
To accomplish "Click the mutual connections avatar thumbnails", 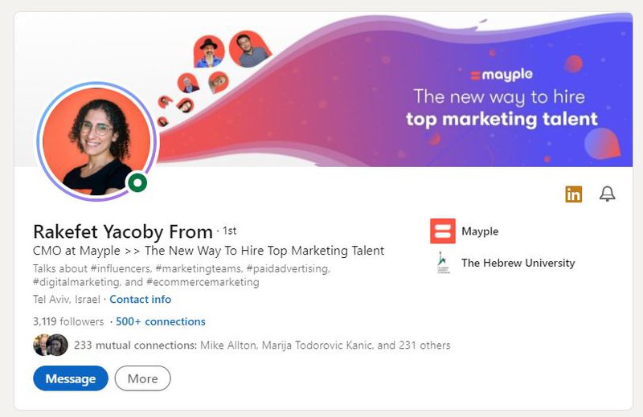I will pyautogui.click(x=51, y=345).
